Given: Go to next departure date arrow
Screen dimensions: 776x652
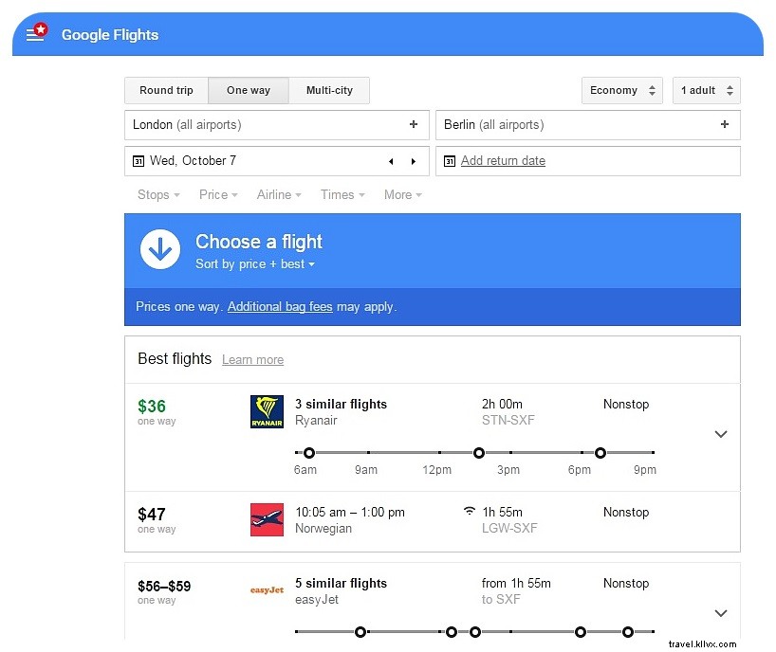Looking at the screenshot, I should 414,161.
